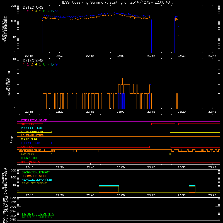Click 23:45 tick under decimation plot

[212, 195]
